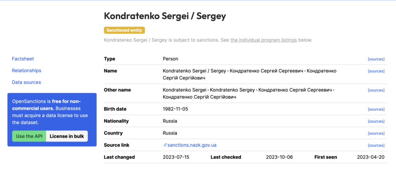Click the Kondratenko Sergei / Sergey page heading
The image size is (396, 169).
[x=165, y=16]
